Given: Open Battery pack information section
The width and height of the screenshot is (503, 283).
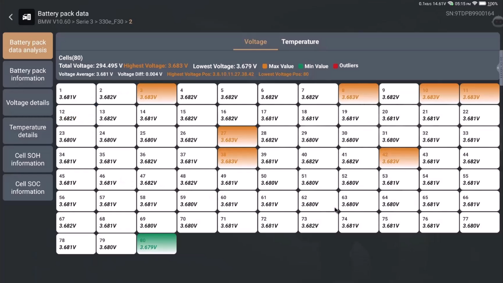Looking at the screenshot, I should click(x=28, y=74).
